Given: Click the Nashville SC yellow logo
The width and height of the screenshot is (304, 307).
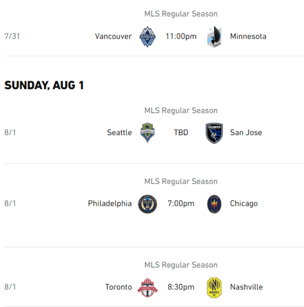Looking at the screenshot, I should (214, 287).
